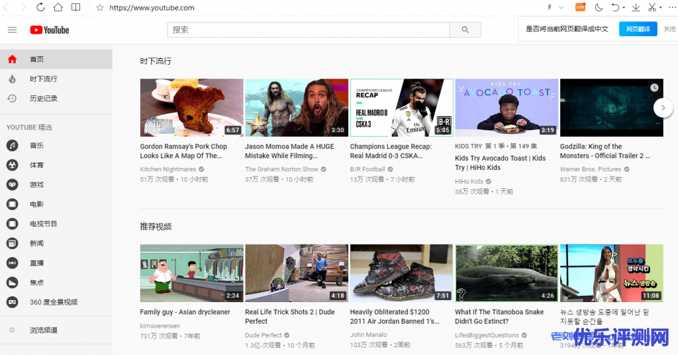Viewport: 678px width, 355px height.
Task: Open Titanoboa Snake video thumbnail
Action: 507,273
